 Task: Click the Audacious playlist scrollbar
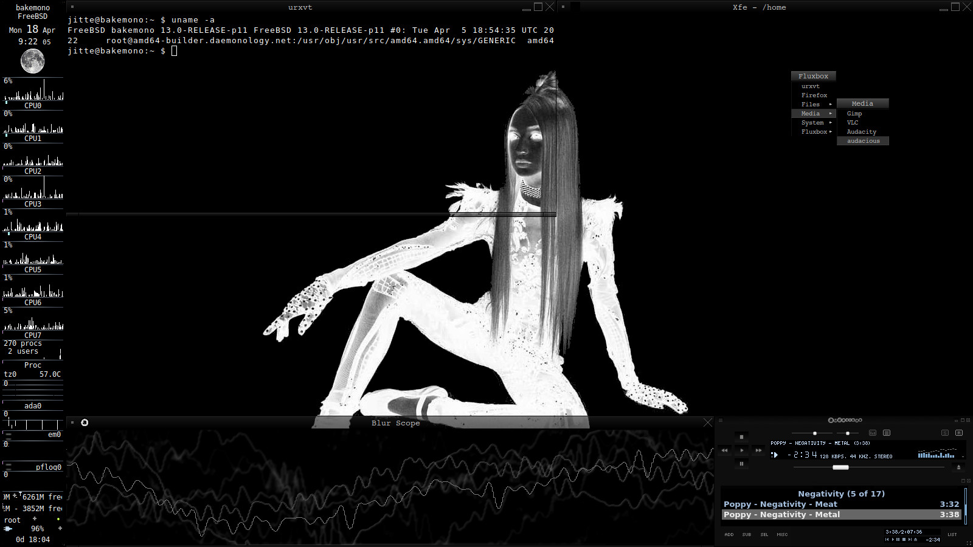point(966,506)
